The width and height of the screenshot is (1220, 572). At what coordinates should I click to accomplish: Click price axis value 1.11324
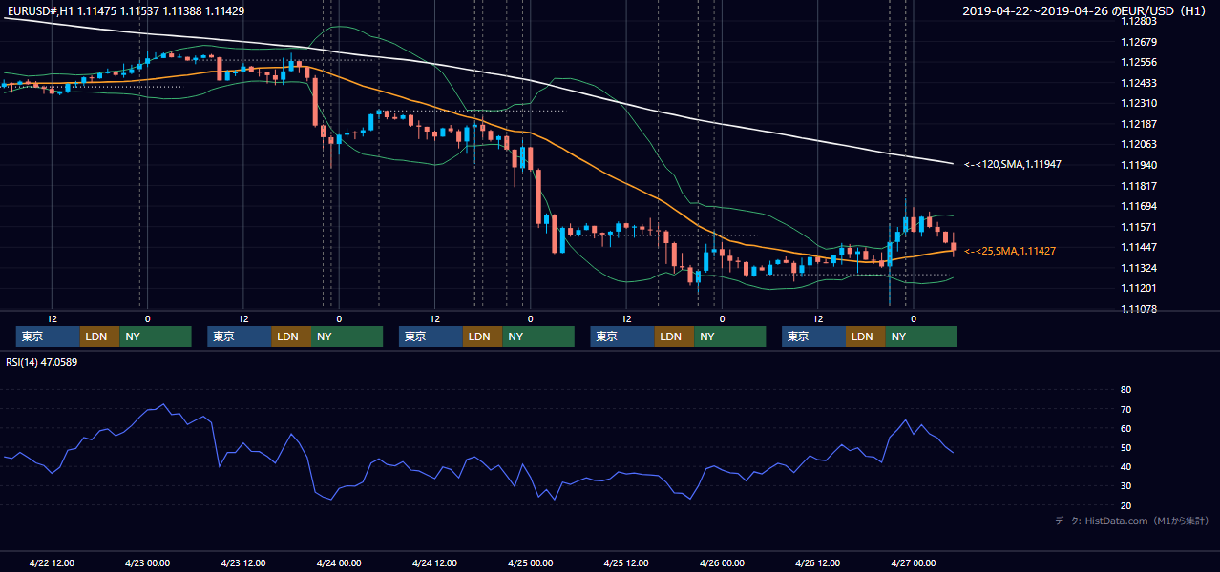[1140, 268]
